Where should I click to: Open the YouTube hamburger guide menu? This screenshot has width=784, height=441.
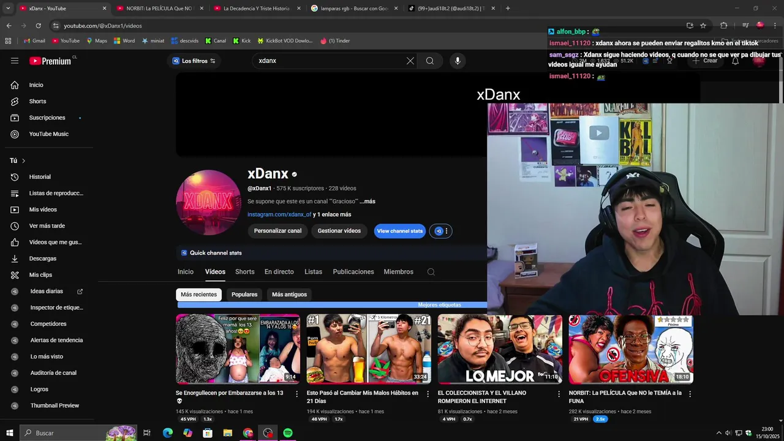(x=15, y=61)
